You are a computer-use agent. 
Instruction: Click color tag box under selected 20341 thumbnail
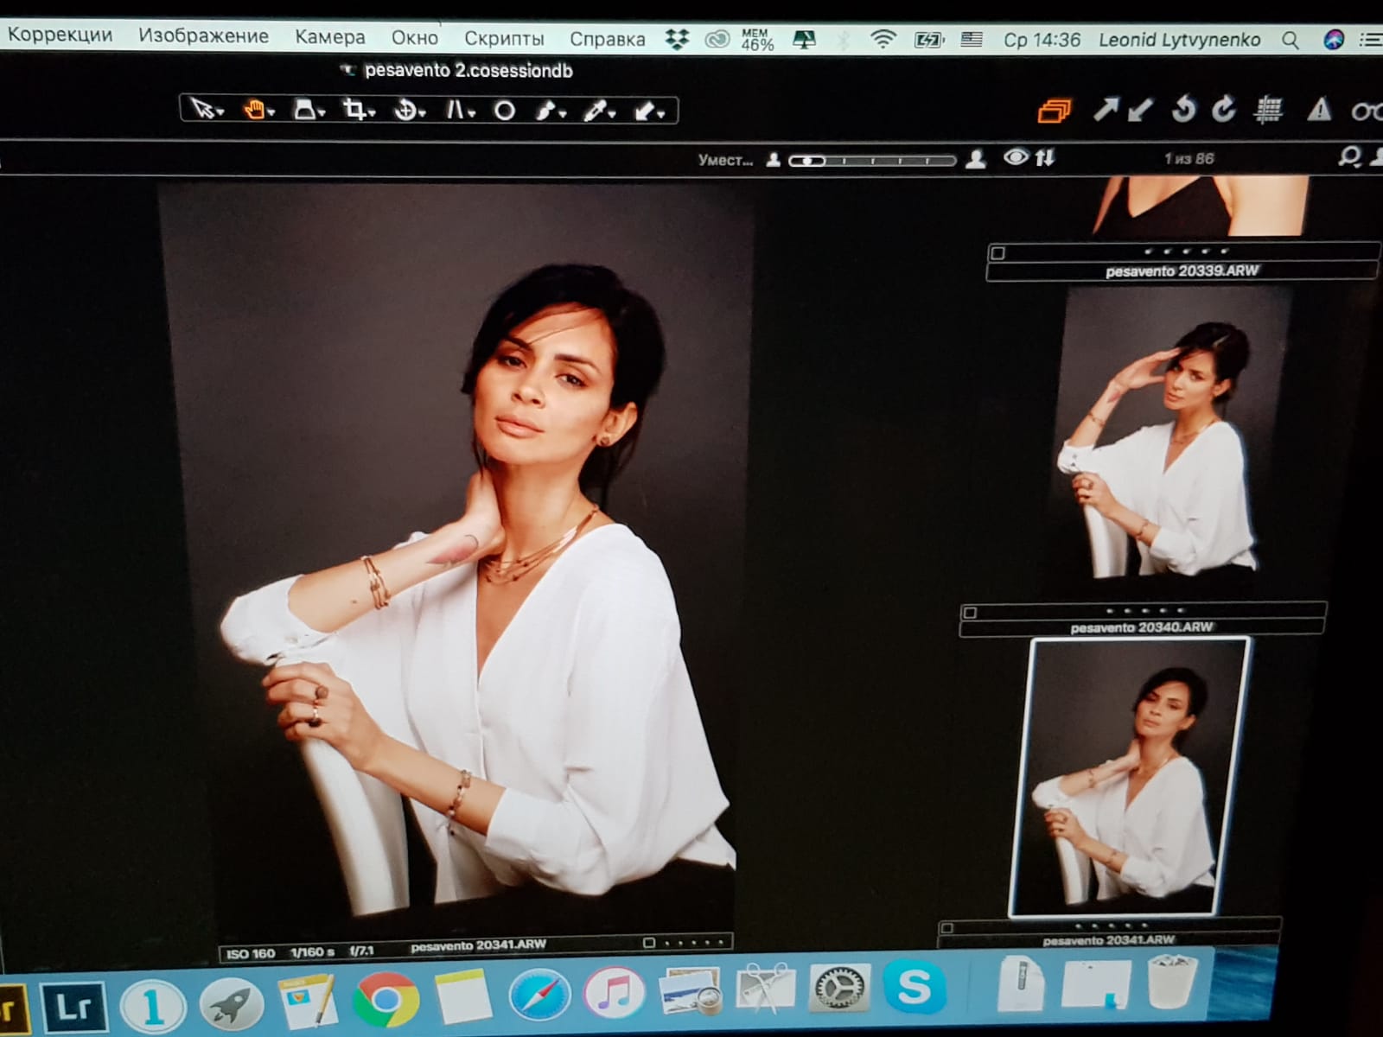947,927
